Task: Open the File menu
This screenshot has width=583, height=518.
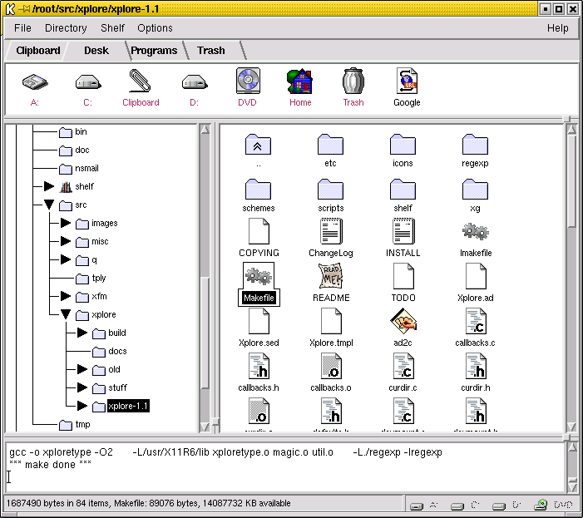Action: (x=22, y=28)
